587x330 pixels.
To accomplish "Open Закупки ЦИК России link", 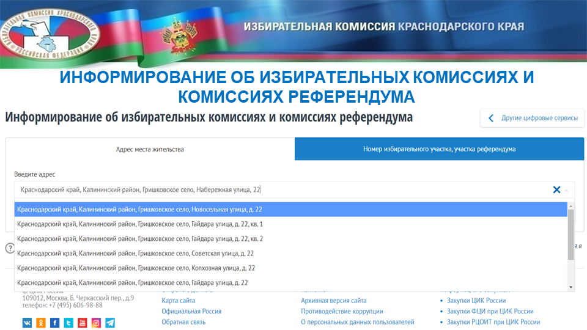I will click(476, 301).
